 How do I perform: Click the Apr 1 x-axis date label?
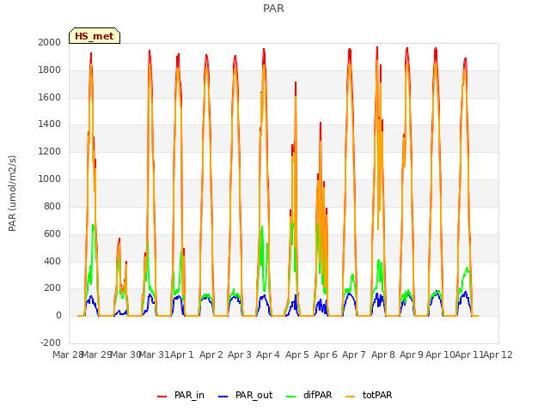(x=182, y=354)
